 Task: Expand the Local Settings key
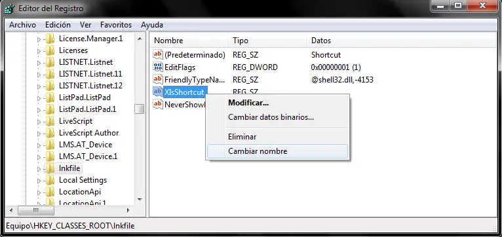point(39,181)
